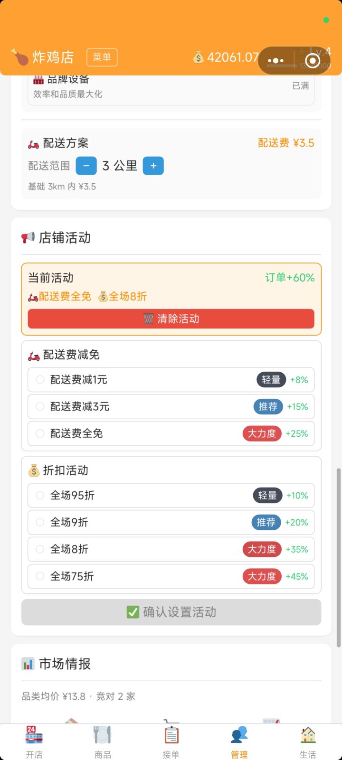Open the 开店 store icon tab
342x760 pixels.
[x=34, y=735]
